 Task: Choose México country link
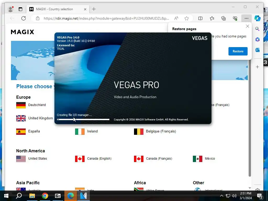210,158
